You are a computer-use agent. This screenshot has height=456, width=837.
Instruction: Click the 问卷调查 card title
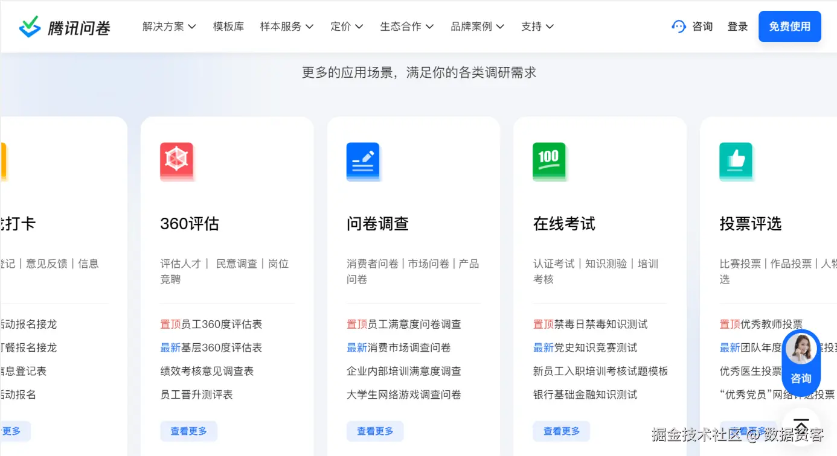pyautogui.click(x=378, y=224)
